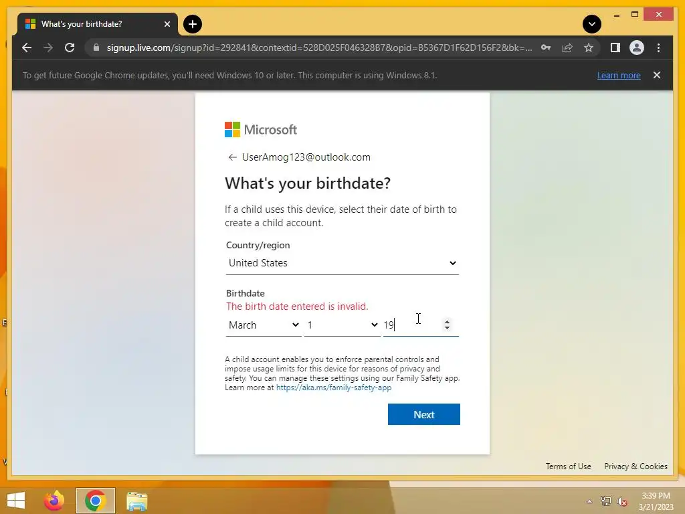Image resolution: width=685 pixels, height=514 pixels.
Task: Open saved passwords key icon
Action: 546,48
